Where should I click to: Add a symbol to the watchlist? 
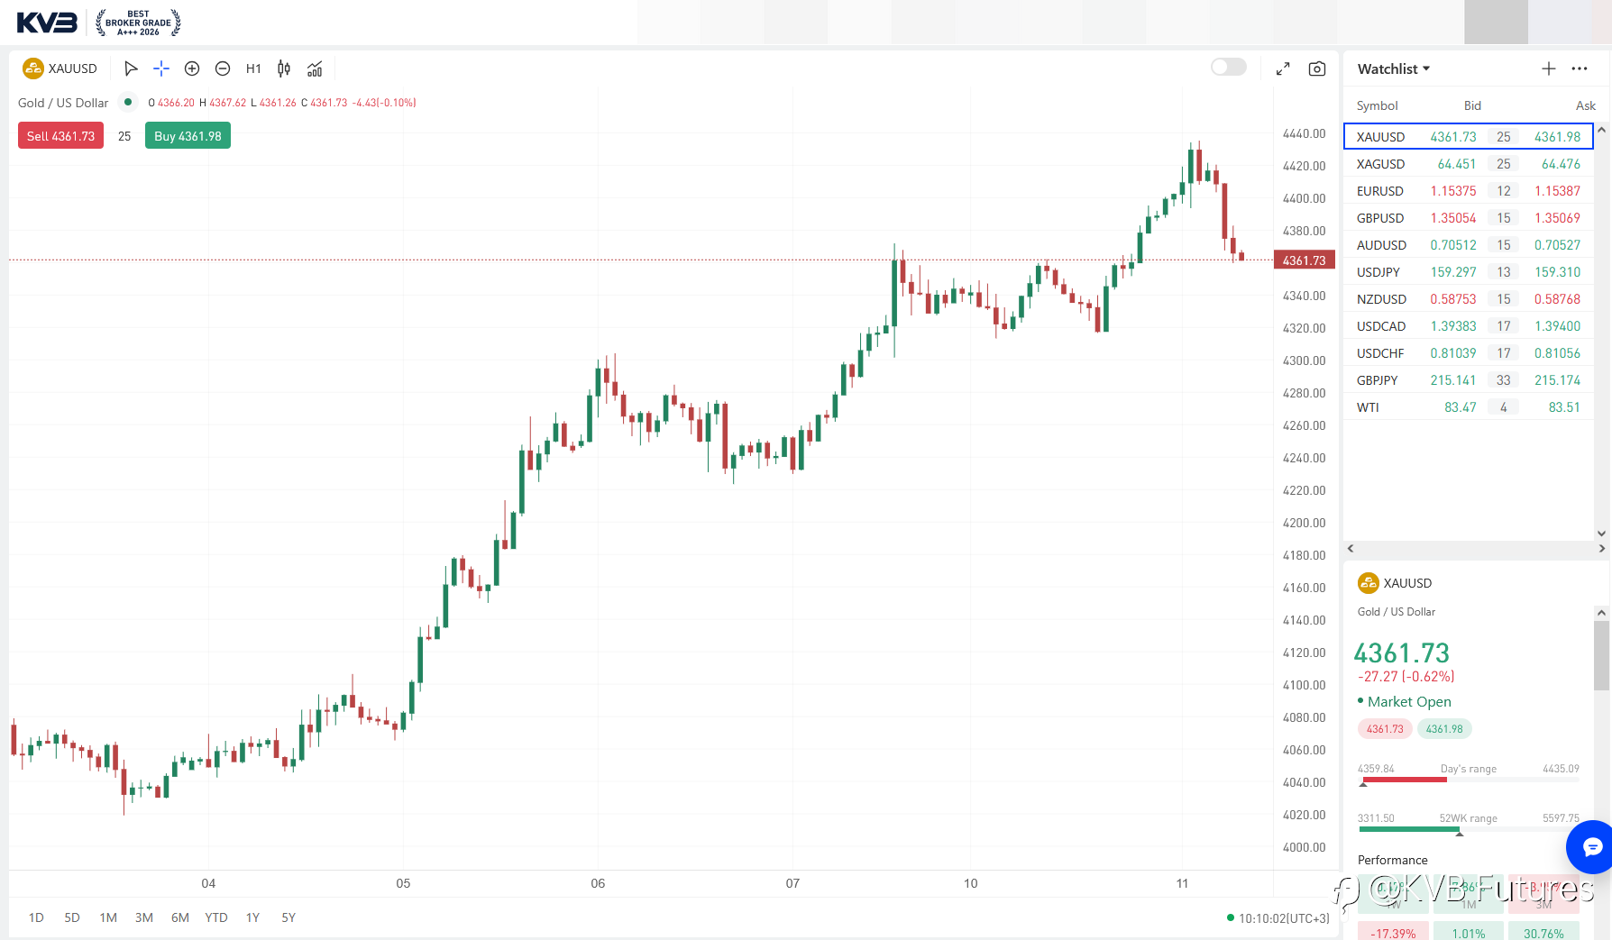click(x=1548, y=68)
